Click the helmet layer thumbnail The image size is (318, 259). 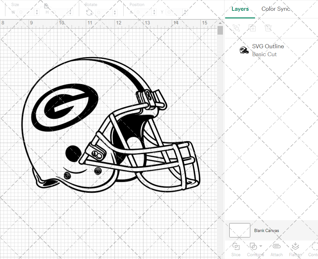click(x=244, y=50)
